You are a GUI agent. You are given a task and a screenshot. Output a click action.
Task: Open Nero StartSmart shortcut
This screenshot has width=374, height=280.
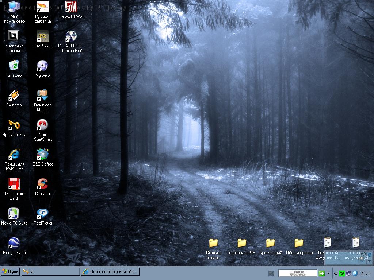(x=43, y=125)
